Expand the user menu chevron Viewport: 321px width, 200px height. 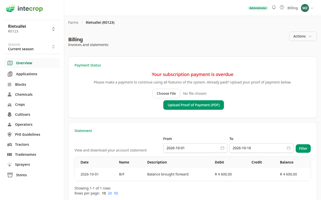[312, 8]
